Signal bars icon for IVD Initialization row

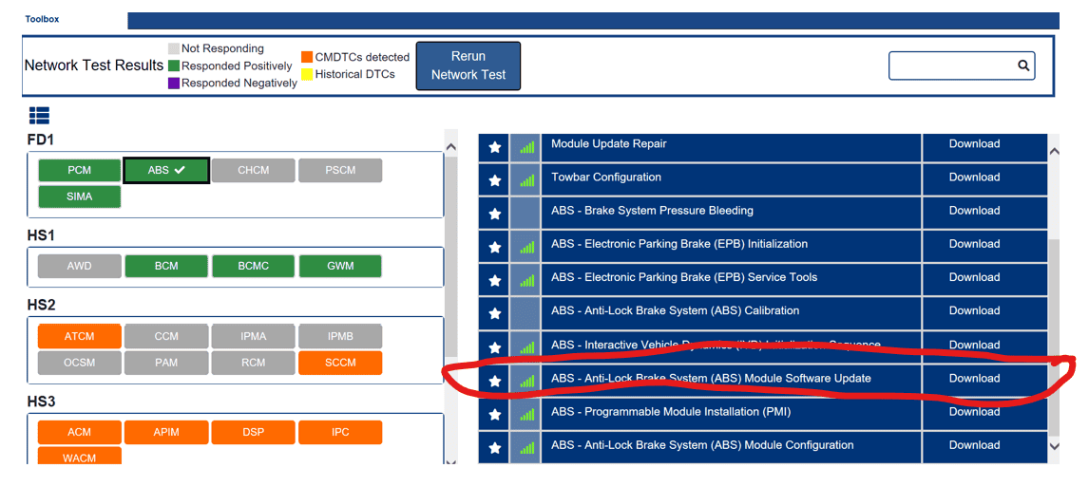[x=525, y=347]
